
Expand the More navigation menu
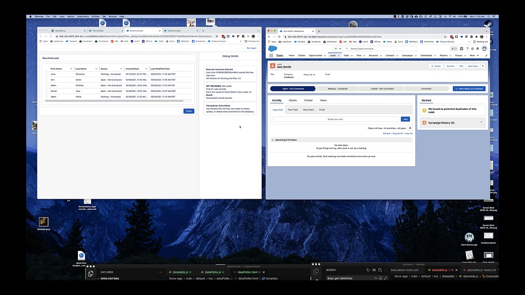click(474, 55)
